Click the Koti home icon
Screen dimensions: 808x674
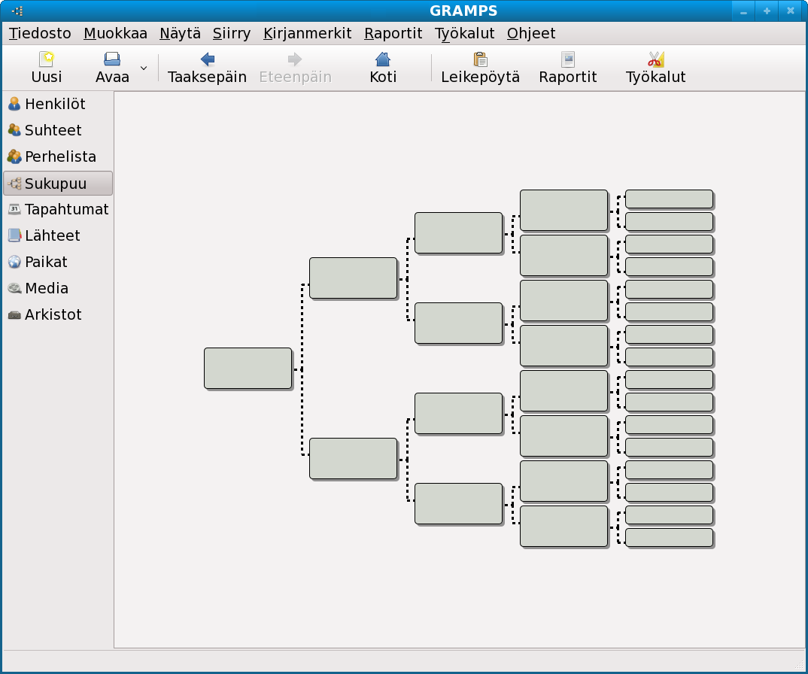click(383, 60)
